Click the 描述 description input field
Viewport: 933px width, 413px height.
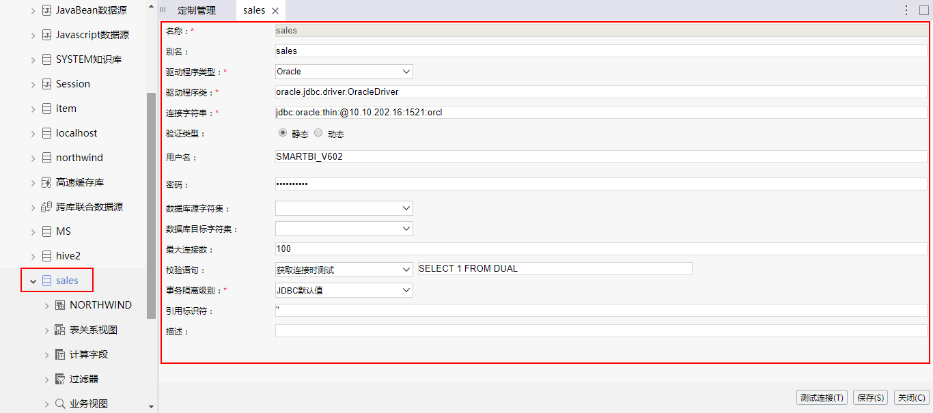point(601,330)
